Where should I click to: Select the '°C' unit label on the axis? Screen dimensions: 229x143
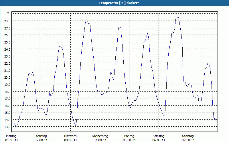pyautogui.click(x=9, y=13)
